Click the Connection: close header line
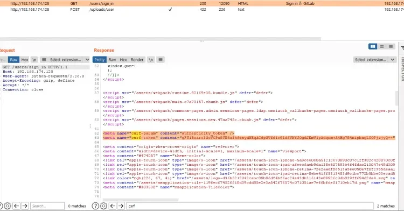This screenshot has width=404, height=211. (23, 89)
